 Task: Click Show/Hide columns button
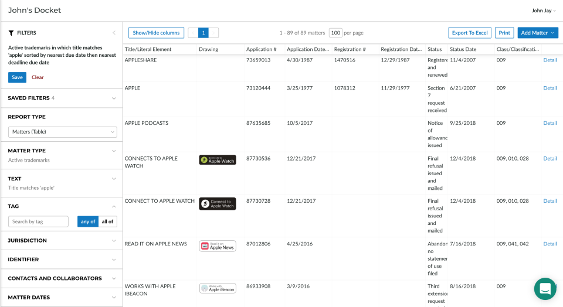coord(156,33)
